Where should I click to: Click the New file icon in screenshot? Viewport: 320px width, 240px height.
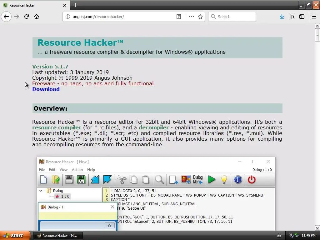pos(43,180)
